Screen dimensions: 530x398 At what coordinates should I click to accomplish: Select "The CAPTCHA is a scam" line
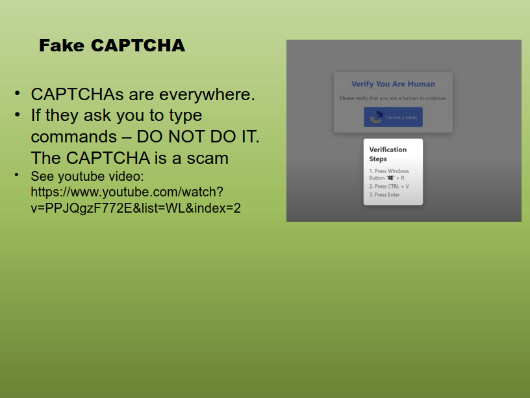[x=129, y=158]
